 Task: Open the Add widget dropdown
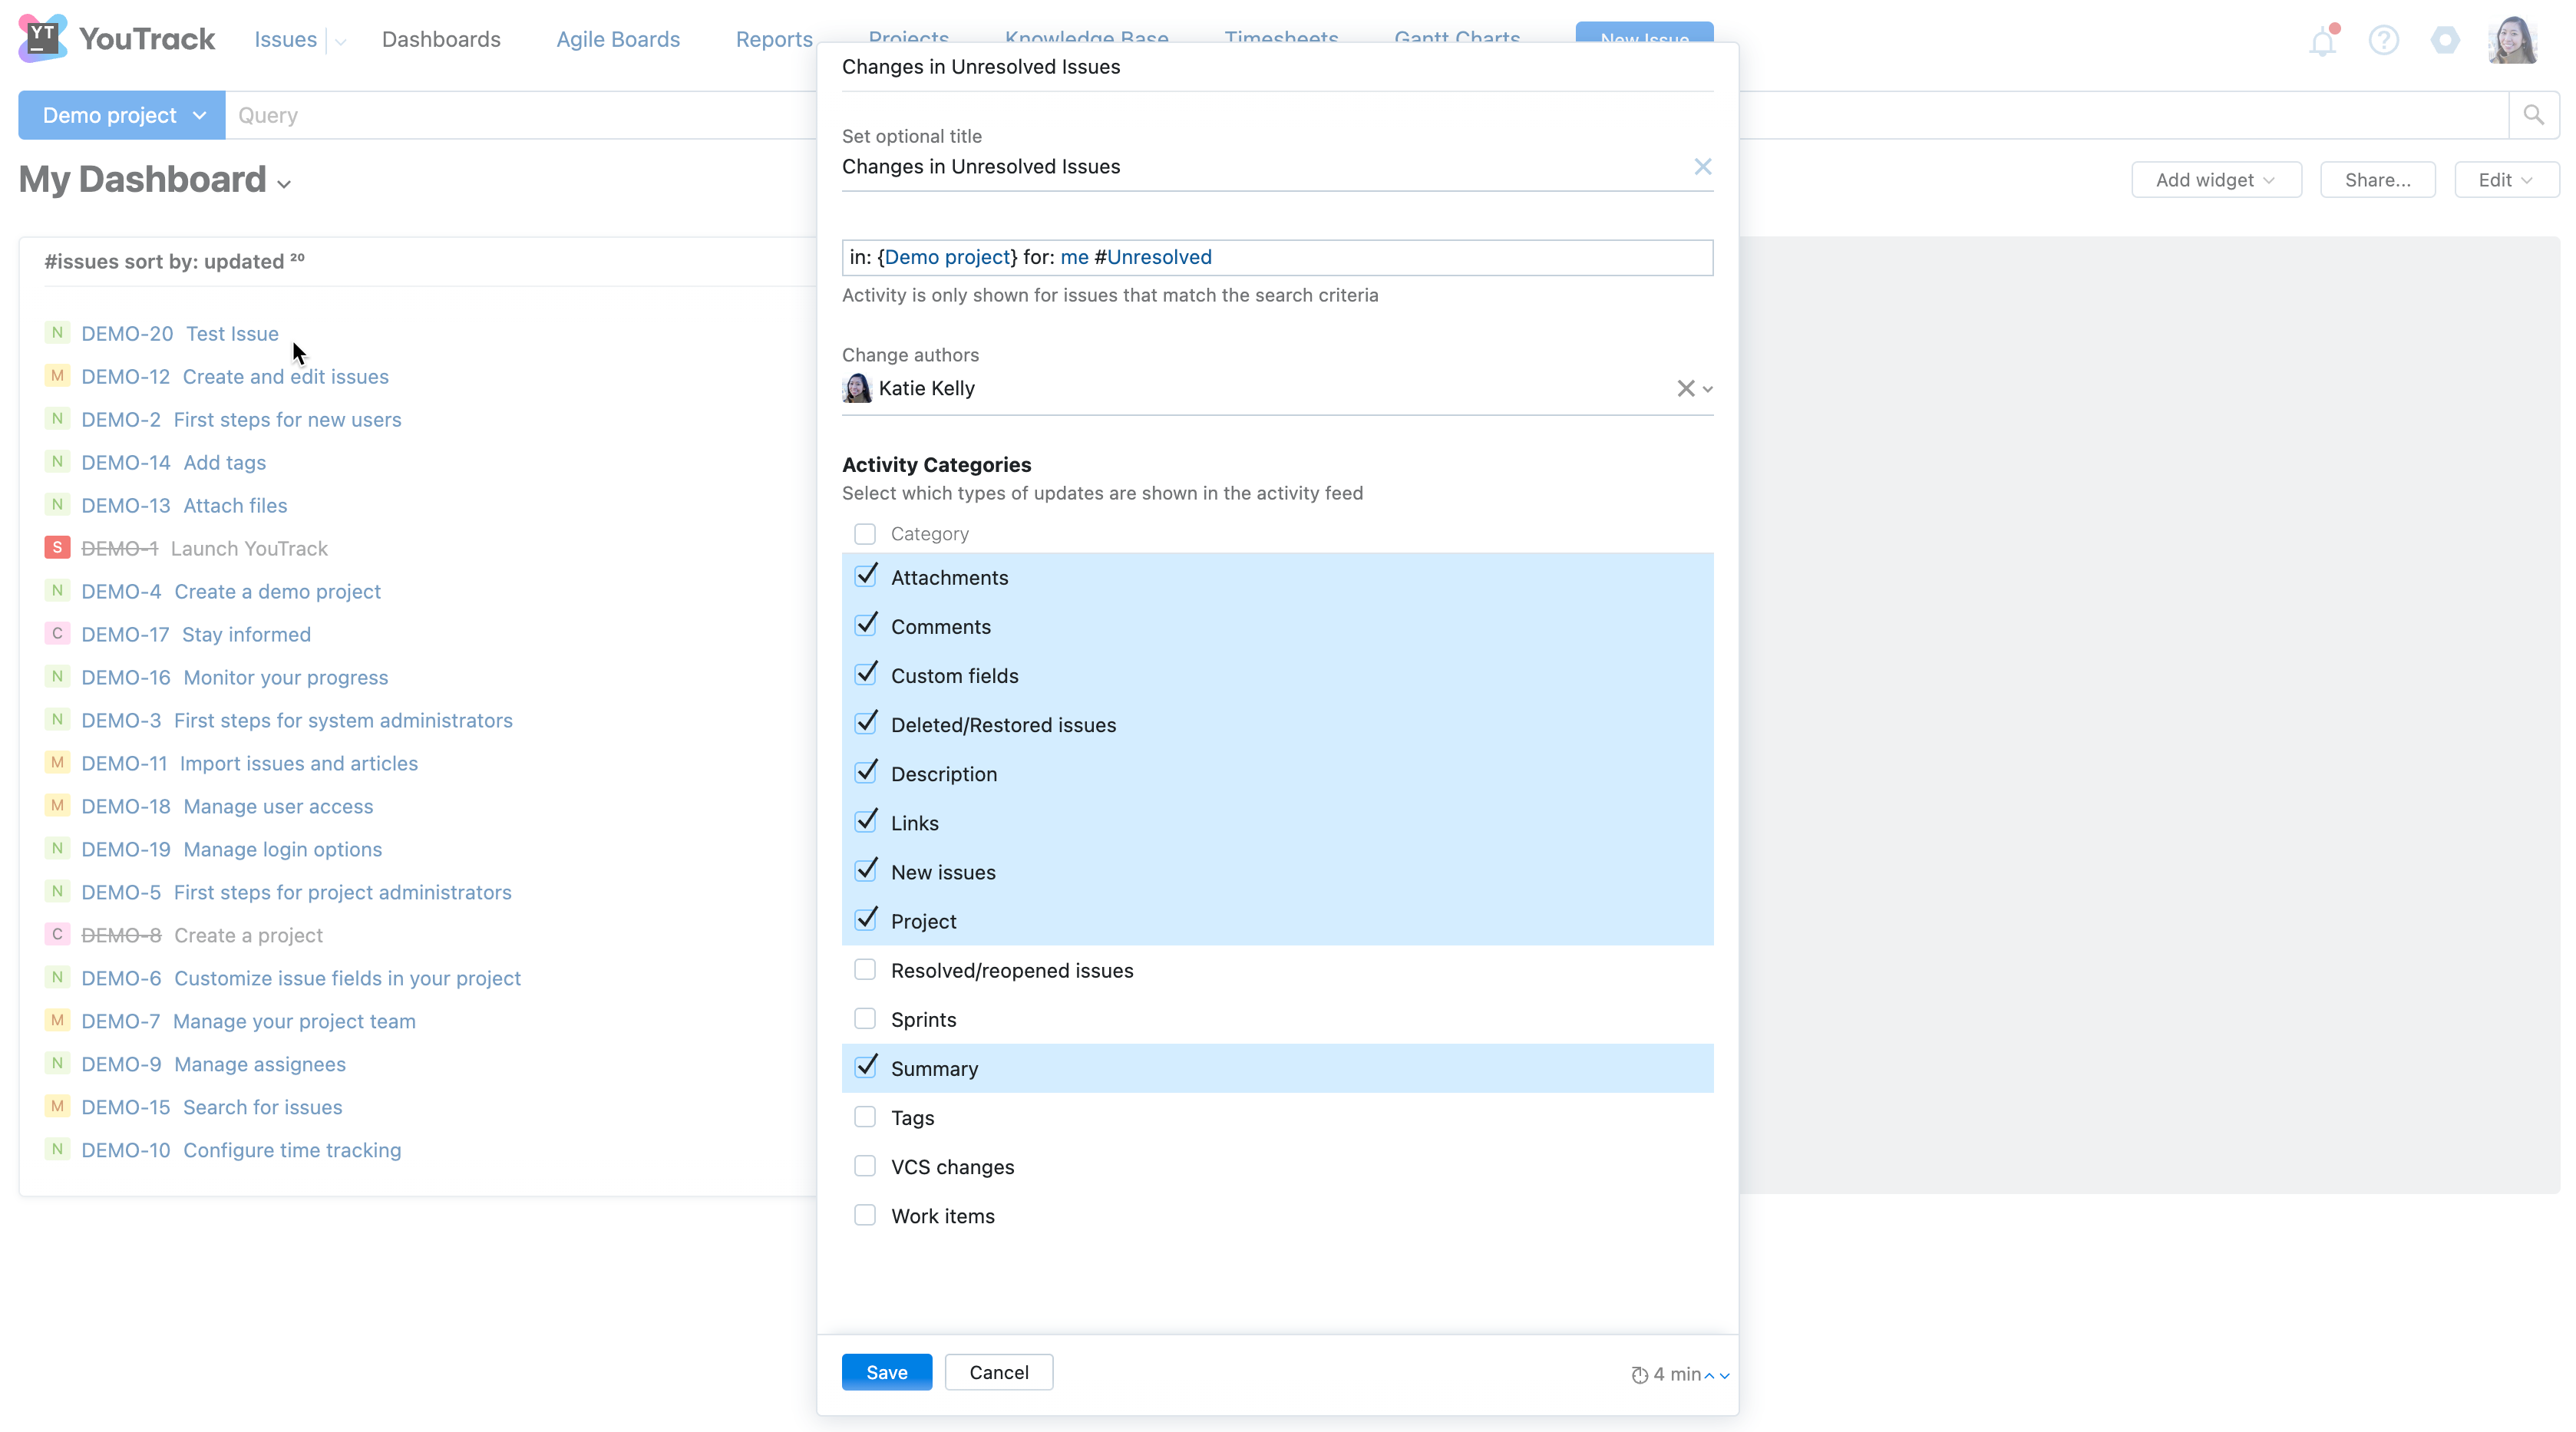(x=2215, y=180)
